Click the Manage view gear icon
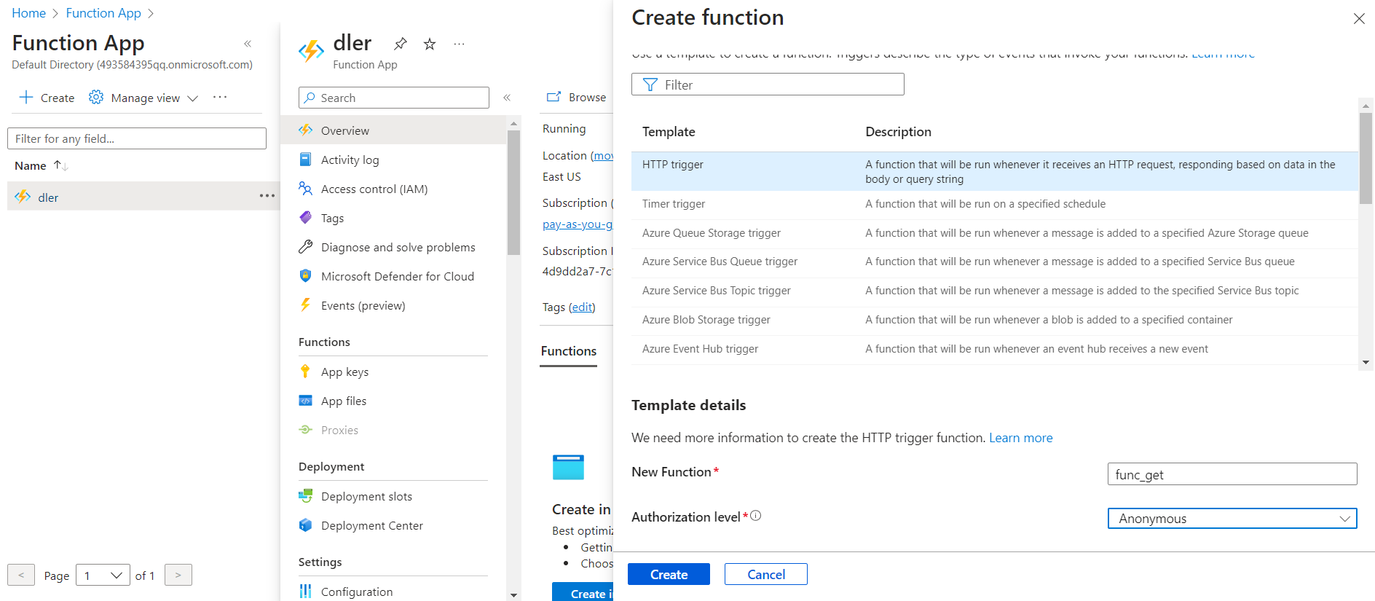The image size is (1375, 601). [96, 98]
